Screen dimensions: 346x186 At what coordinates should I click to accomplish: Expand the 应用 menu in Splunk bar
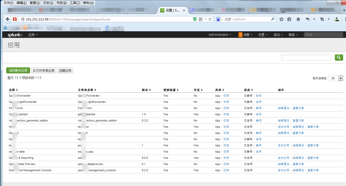[33, 35]
